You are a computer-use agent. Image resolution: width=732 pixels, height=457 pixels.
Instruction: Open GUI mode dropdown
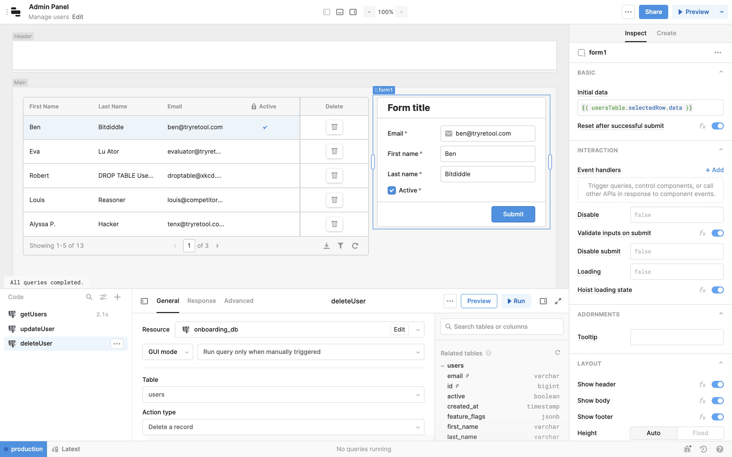[x=167, y=352]
